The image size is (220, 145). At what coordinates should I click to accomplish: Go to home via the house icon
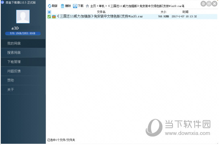tap(87, 6)
